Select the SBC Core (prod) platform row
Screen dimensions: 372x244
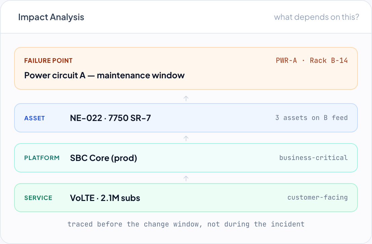(x=186, y=158)
